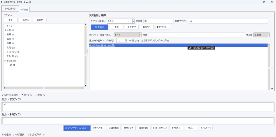Select エフェクト (0) category
Image resolution: width=276 pixels, height=137 pixels.
click(12, 56)
